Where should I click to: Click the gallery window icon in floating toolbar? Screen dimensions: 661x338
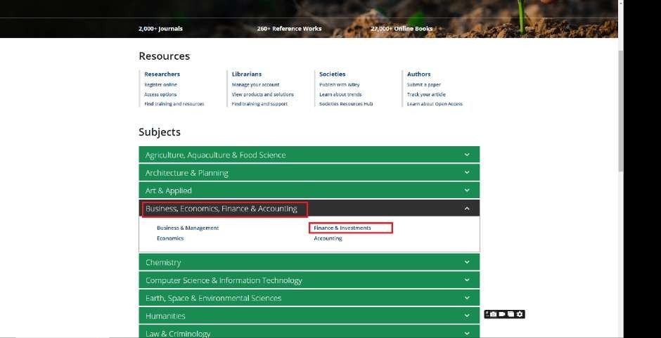coord(511,314)
